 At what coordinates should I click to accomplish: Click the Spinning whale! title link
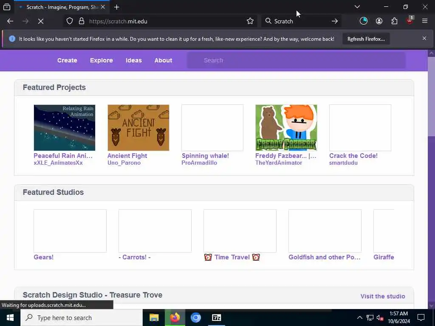tap(205, 155)
